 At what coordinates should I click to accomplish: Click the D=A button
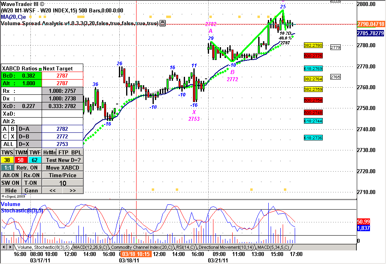[29, 129]
